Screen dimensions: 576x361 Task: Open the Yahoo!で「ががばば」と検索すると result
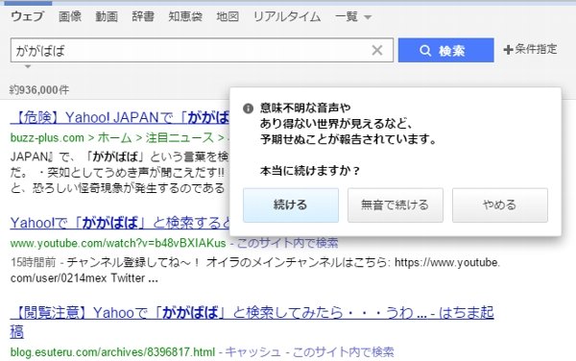tap(120, 223)
